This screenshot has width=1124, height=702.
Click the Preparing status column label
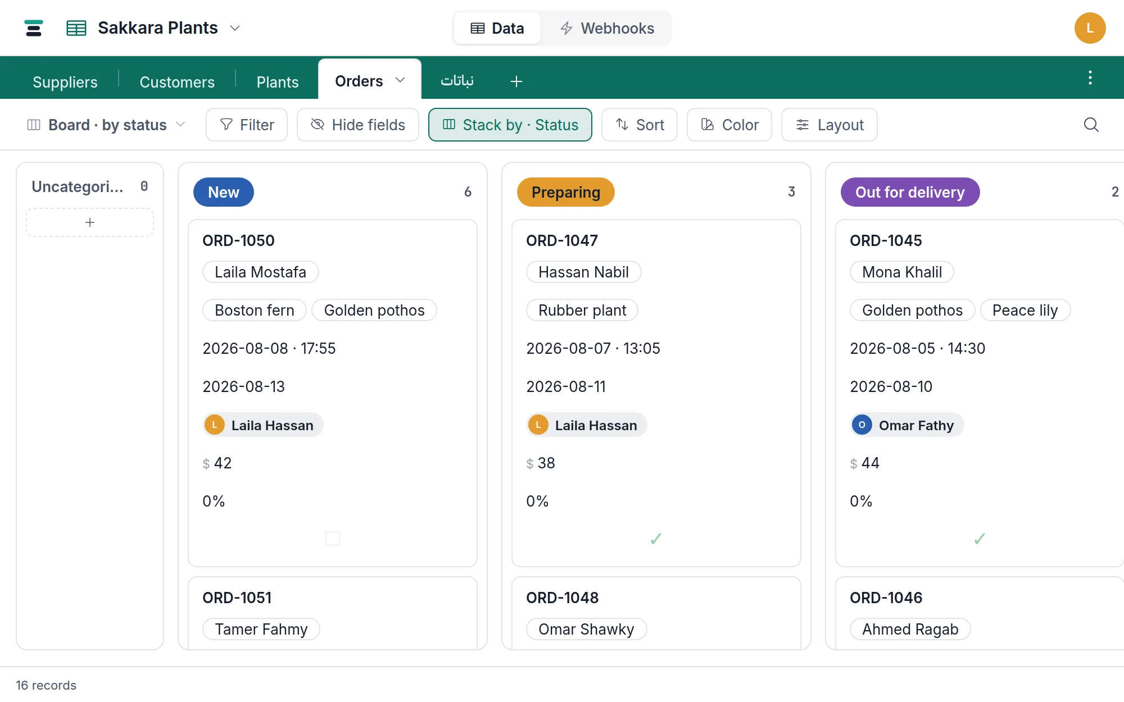566,192
